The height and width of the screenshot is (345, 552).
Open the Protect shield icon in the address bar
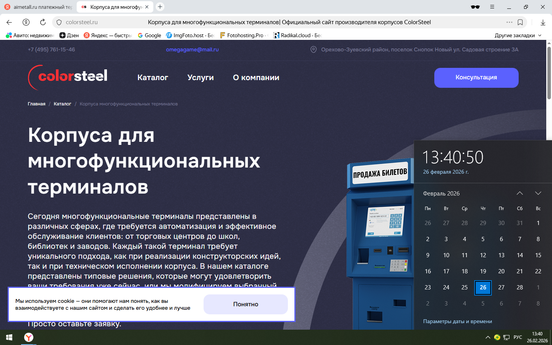(59, 22)
